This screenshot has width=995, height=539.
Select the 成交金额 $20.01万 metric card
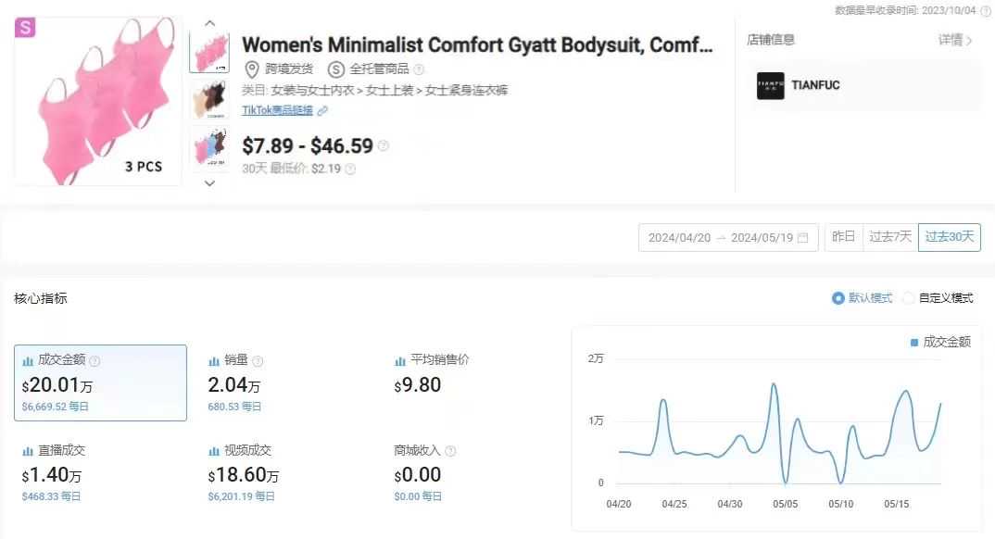click(100, 383)
